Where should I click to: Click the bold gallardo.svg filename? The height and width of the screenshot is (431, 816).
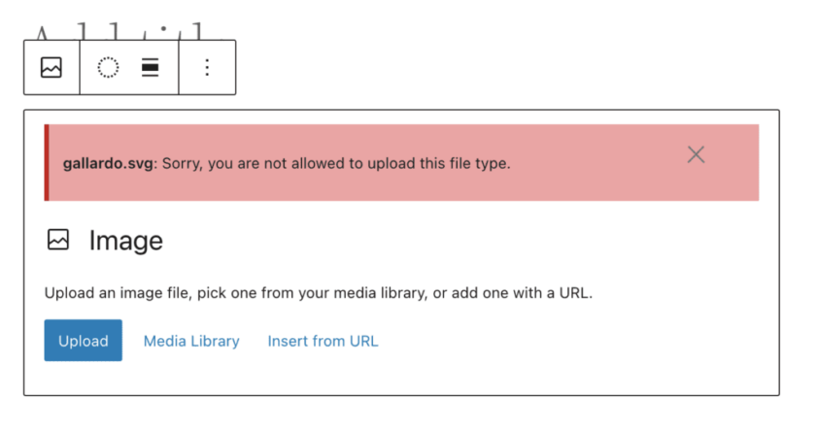click(x=108, y=163)
